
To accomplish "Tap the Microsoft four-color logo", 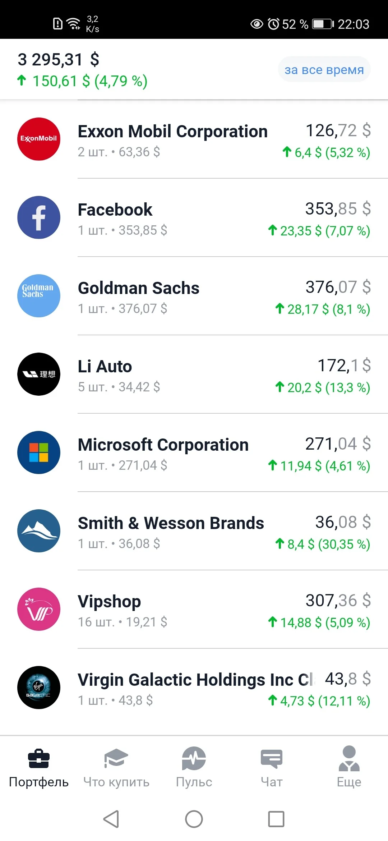I will point(39,452).
